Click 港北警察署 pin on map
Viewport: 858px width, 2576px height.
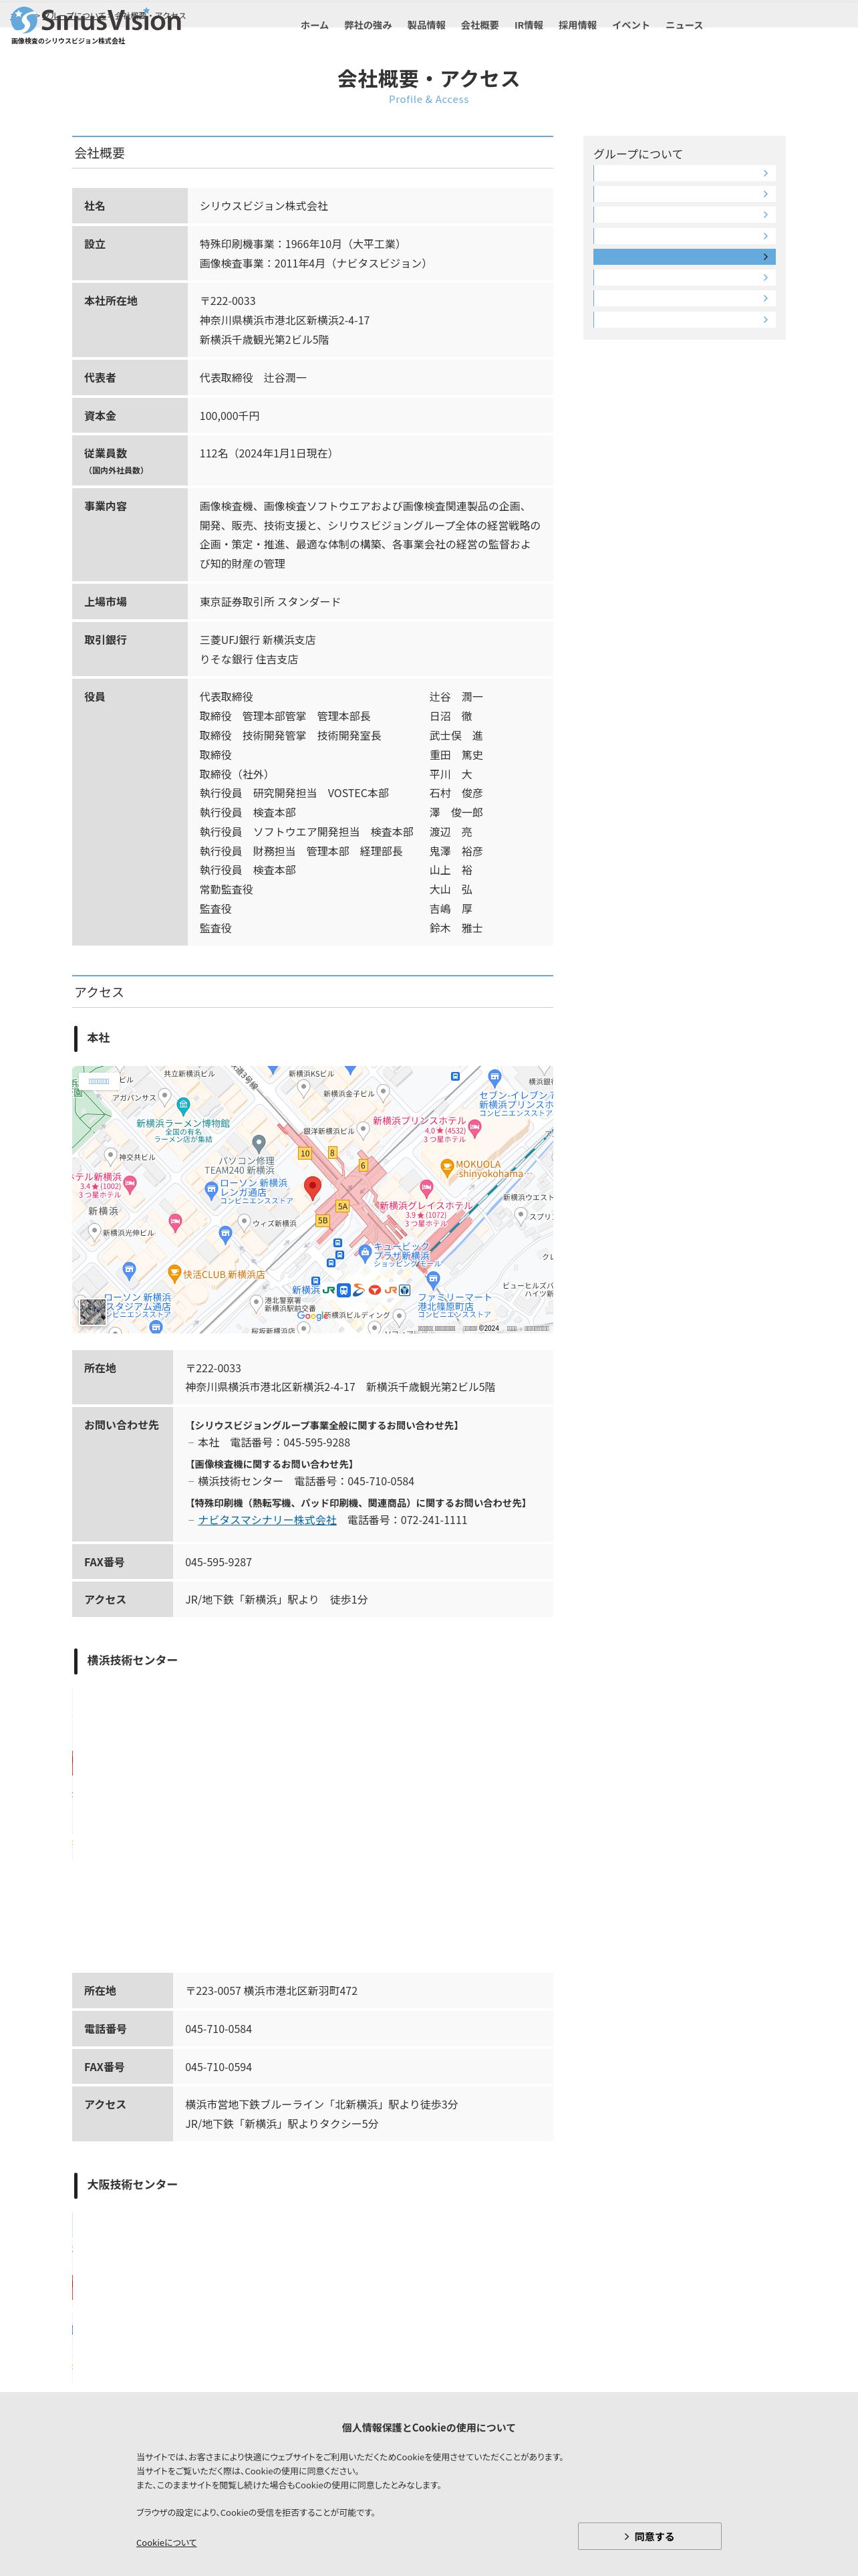click(257, 1303)
